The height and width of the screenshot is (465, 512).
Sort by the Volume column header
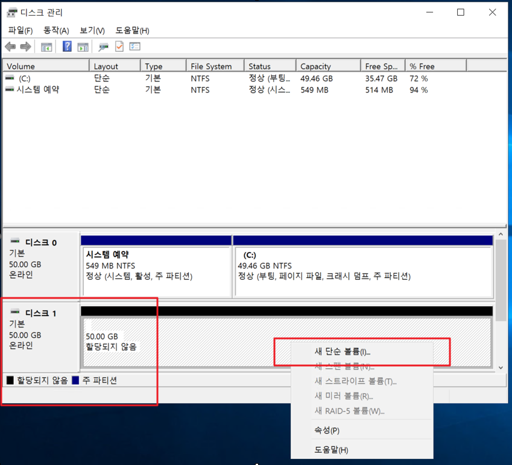click(46, 66)
